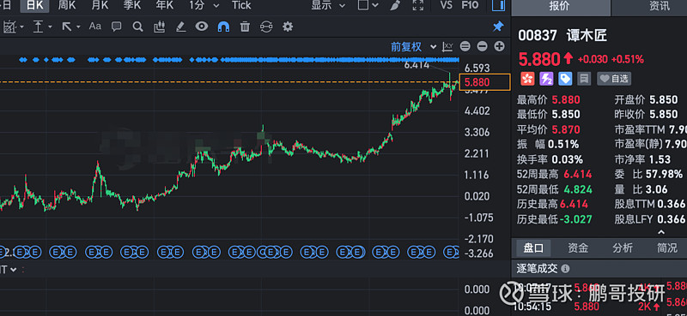This screenshot has height=316, width=687.
Task: Select the 资金 capital flow tab
Action: [578, 248]
